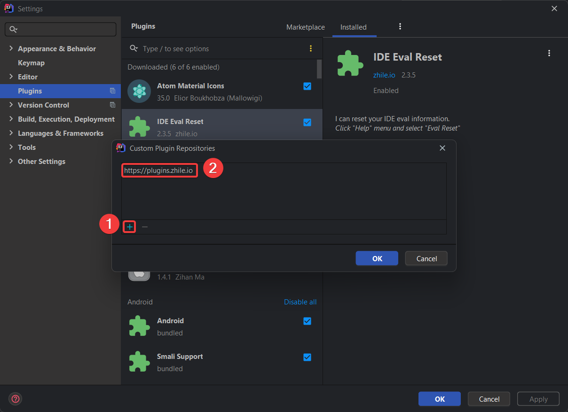Toggle IDE Eval Reset plugin checkbox
The width and height of the screenshot is (568, 412).
pyautogui.click(x=307, y=122)
